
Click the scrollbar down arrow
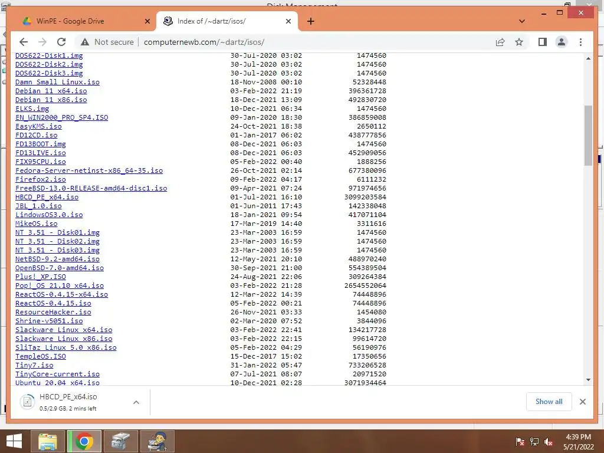(588, 380)
